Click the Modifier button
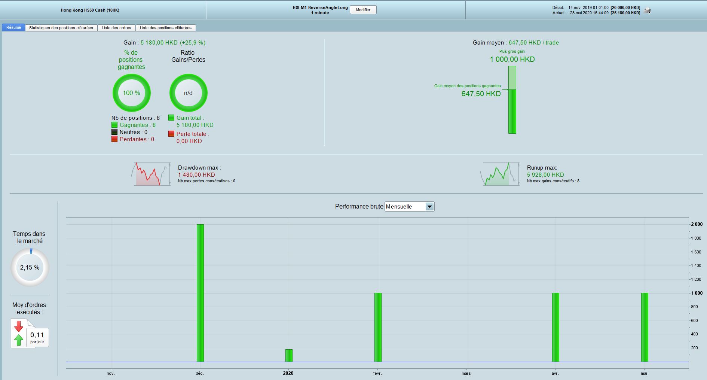This screenshot has height=380, width=707. point(363,10)
